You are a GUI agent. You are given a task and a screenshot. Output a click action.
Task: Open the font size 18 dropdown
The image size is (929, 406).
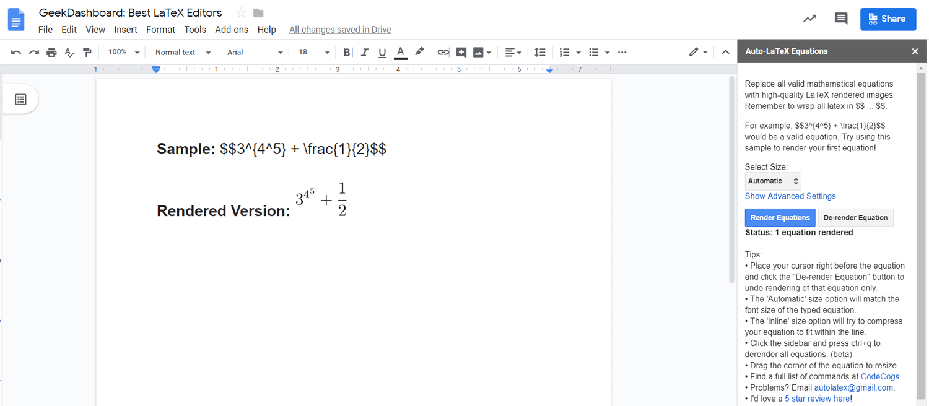coord(314,53)
